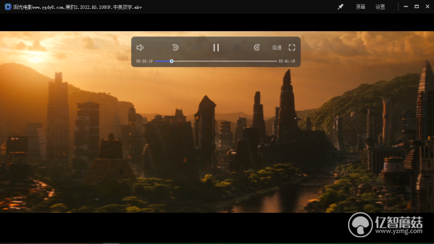This screenshot has width=434, height=244.
Task: Click the mkv file name in the title bar
Action: coord(77,7)
